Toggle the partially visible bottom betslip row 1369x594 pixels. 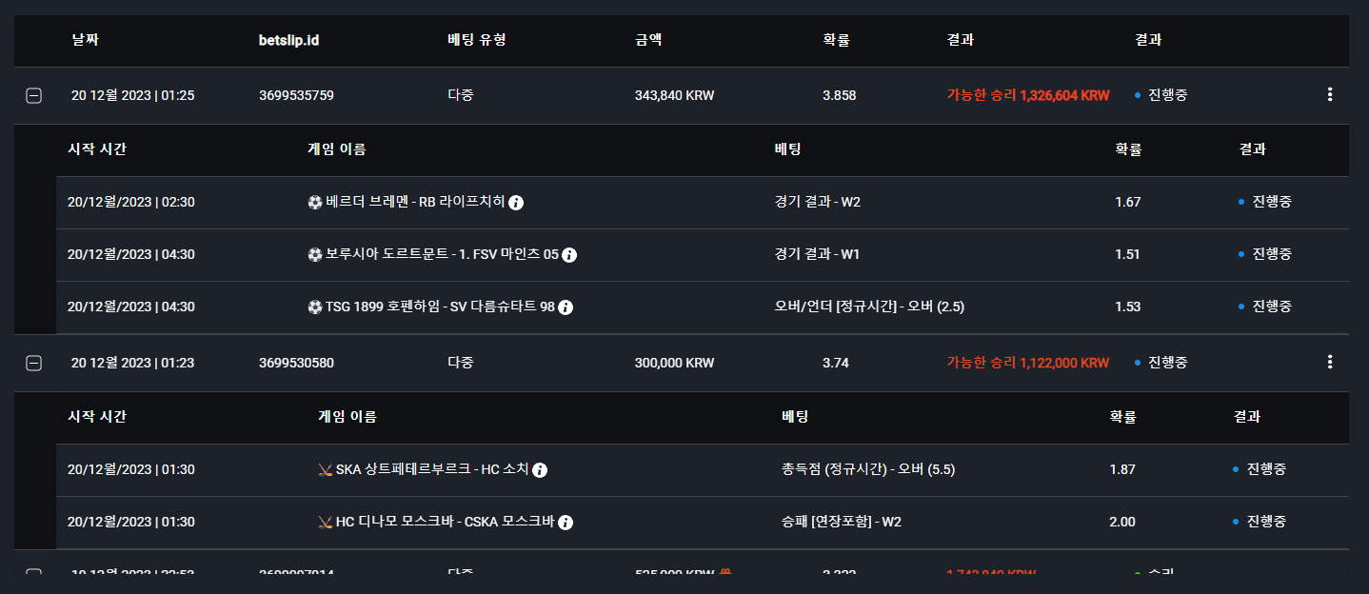coord(33,573)
